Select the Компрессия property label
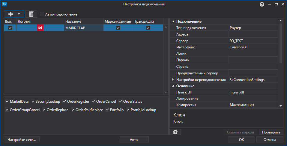Image resolution: width=287 pixels, height=146 pixels. pyautogui.click(x=186, y=105)
